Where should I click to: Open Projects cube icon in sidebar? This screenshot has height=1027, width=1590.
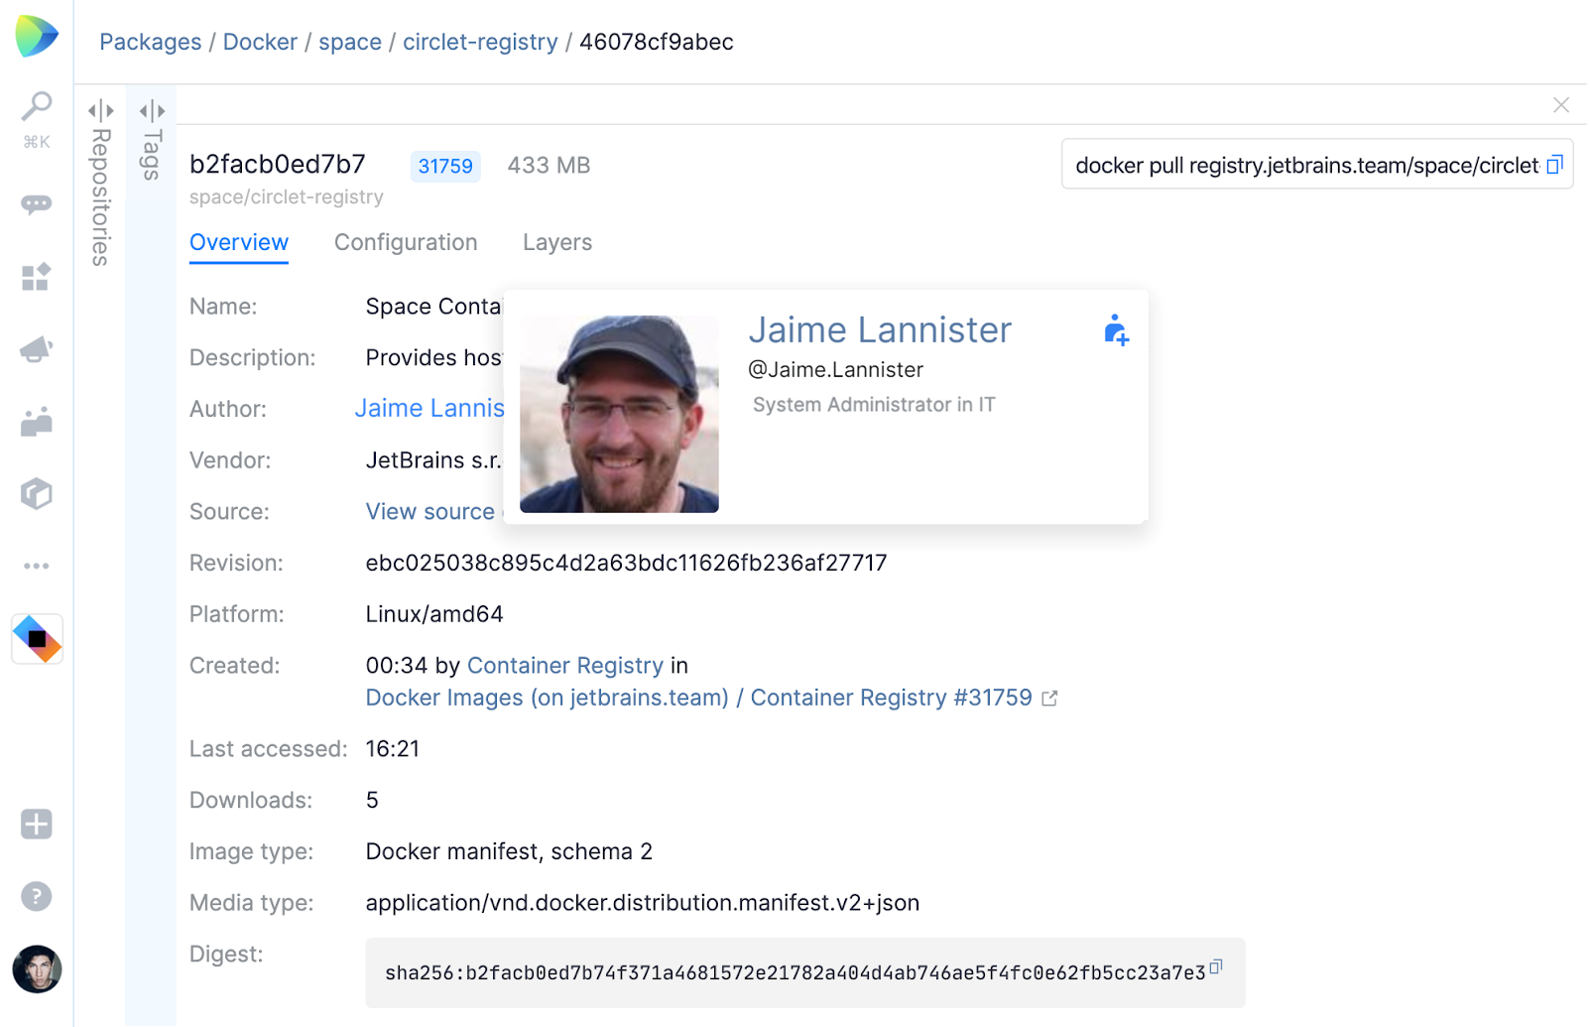tap(37, 493)
